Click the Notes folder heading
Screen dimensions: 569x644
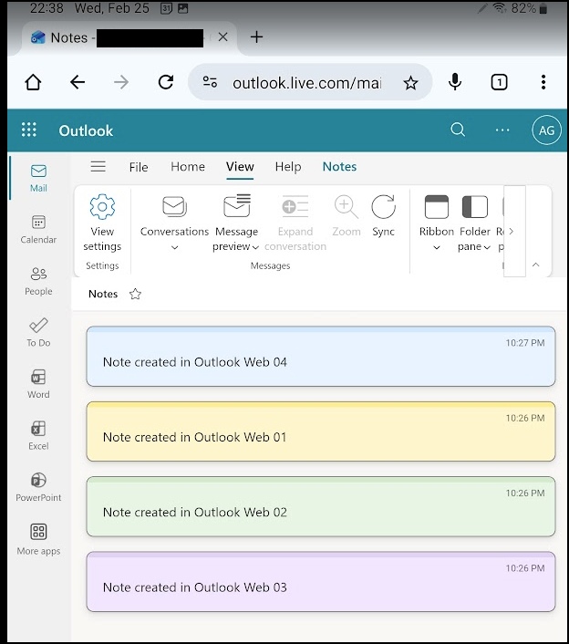[103, 294]
